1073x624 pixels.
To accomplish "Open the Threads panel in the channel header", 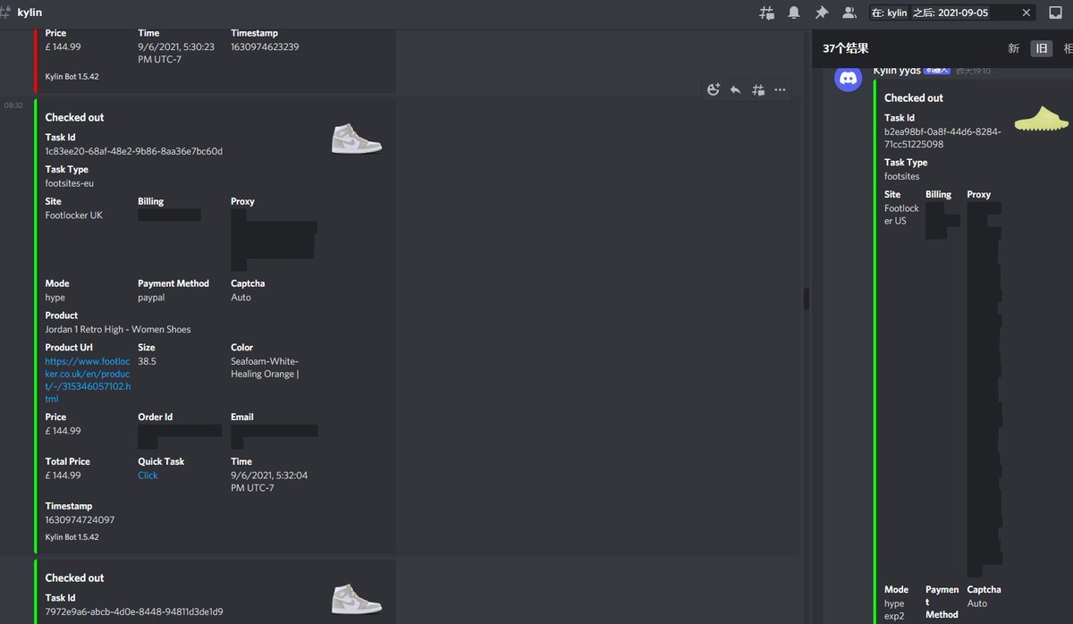I will (767, 13).
